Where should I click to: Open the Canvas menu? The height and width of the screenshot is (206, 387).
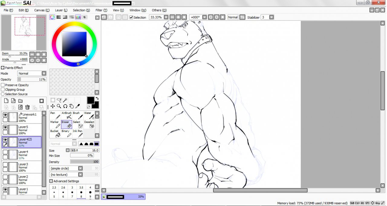[42, 10]
